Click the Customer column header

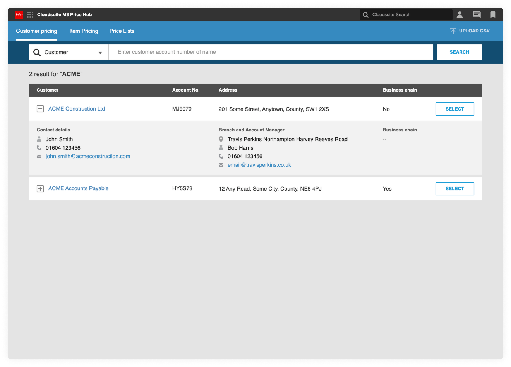pos(48,90)
